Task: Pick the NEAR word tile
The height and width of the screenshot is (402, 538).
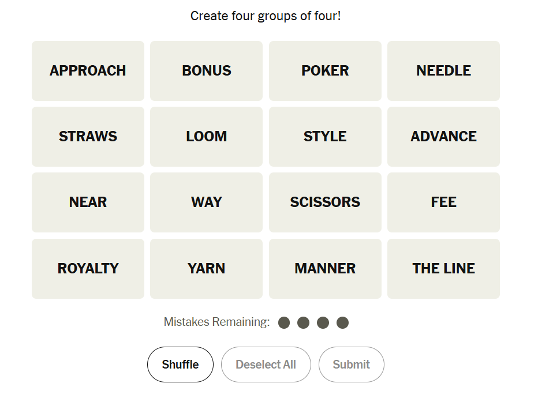Action: point(88,202)
